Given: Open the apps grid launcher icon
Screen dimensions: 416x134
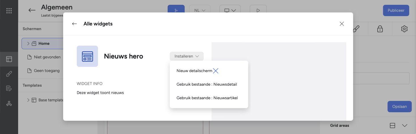Looking at the screenshot, I should pos(9,11).
